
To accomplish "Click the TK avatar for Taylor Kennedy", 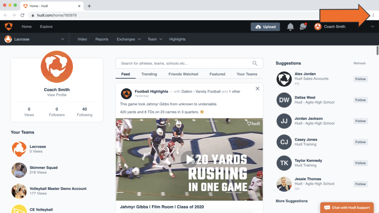I will click(284, 163).
